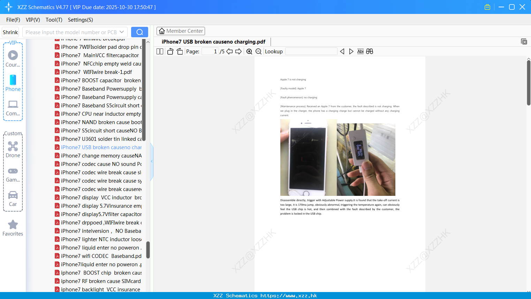Toggle two-page view layout icon
Image resolution: width=531 pixels, height=299 pixels.
click(160, 51)
